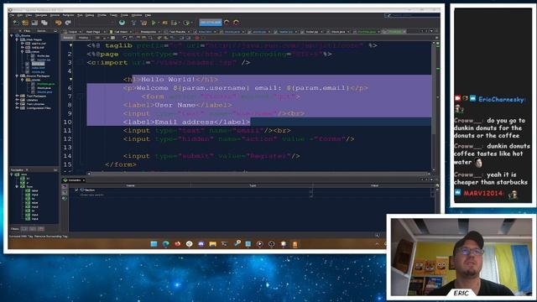Image resolution: width=537 pixels, height=302 pixels.
Task: Click the c:import tag on line 3
Action: (168, 63)
